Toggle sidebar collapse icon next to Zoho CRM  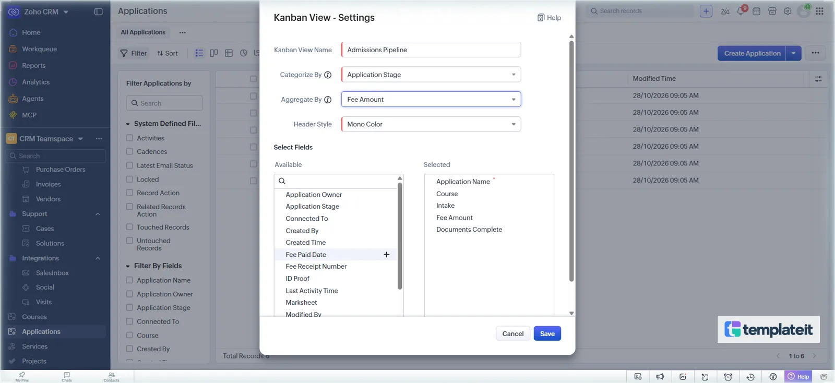click(x=98, y=11)
